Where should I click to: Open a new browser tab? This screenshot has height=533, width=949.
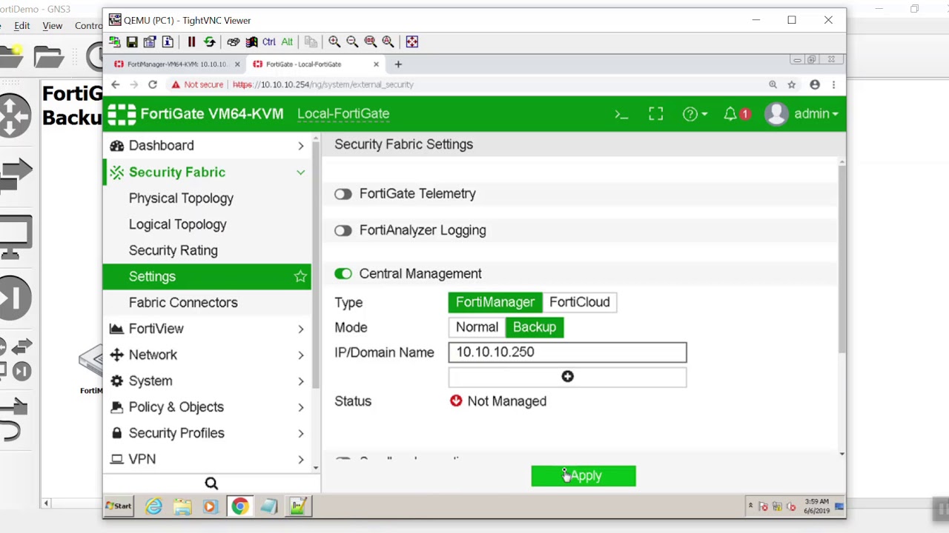(398, 64)
